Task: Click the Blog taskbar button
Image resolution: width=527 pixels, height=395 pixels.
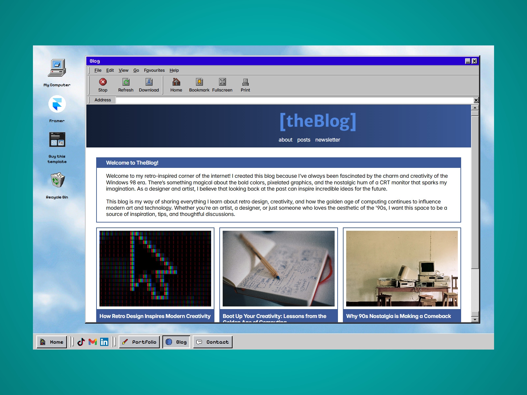Action: [x=176, y=342]
